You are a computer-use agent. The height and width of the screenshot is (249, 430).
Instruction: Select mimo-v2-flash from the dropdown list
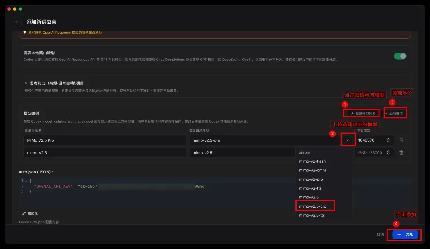click(323, 161)
